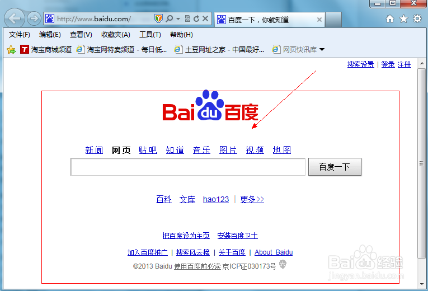The image size is (428, 291).
Task: Click the security shield icon in address bar
Action: point(158,18)
